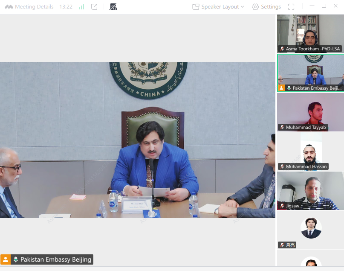The image size is (344, 271).
Task: Click the partially visible bottom participant avatar
Action: [311, 262]
